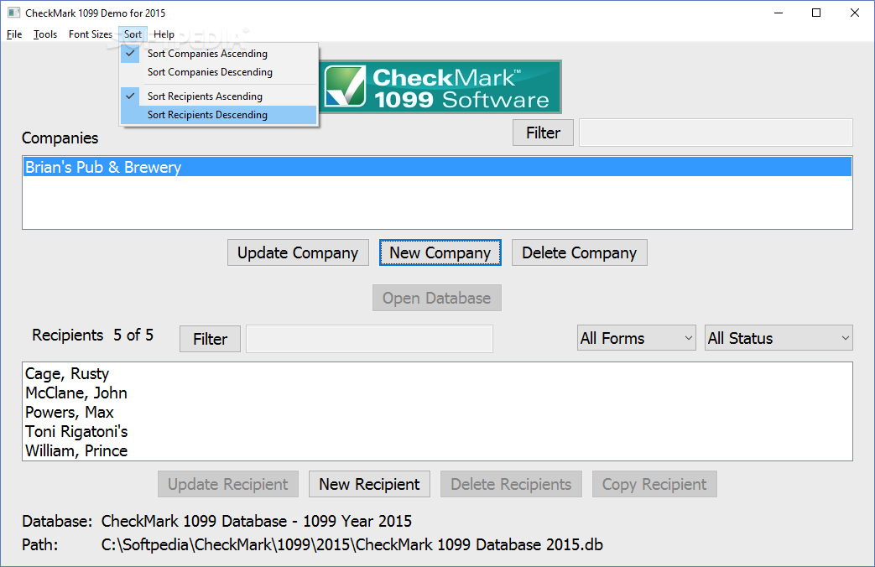Viewport: 875px width, 567px height.
Task: Click the app icon in title bar
Action: [13, 13]
